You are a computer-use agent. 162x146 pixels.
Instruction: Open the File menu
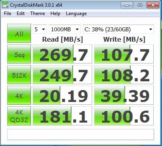(8, 13)
